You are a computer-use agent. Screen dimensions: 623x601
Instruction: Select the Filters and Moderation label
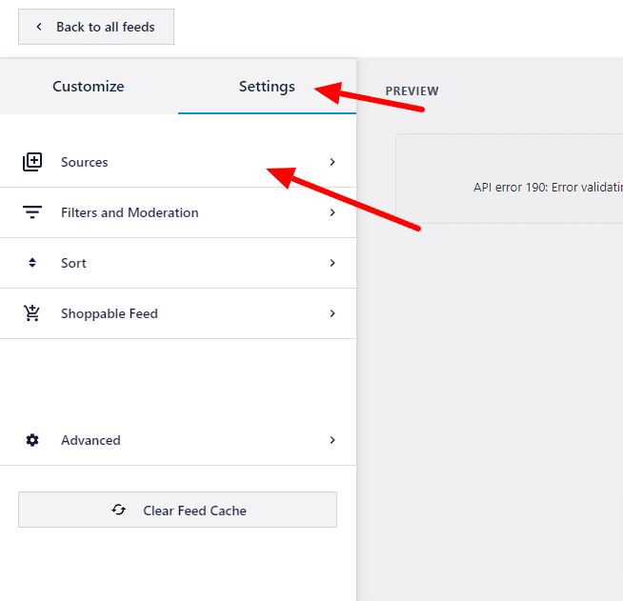coord(130,212)
